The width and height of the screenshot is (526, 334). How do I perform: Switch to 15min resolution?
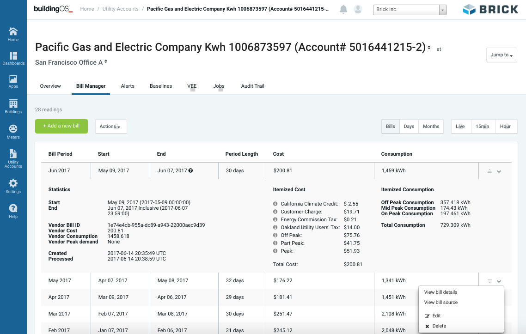(x=483, y=127)
